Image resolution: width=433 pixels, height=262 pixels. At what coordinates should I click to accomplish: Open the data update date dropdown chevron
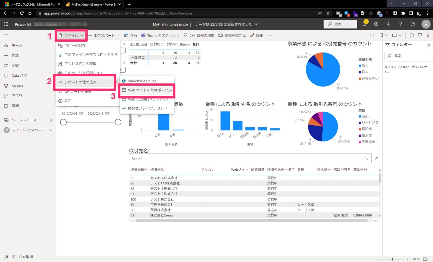(256, 24)
